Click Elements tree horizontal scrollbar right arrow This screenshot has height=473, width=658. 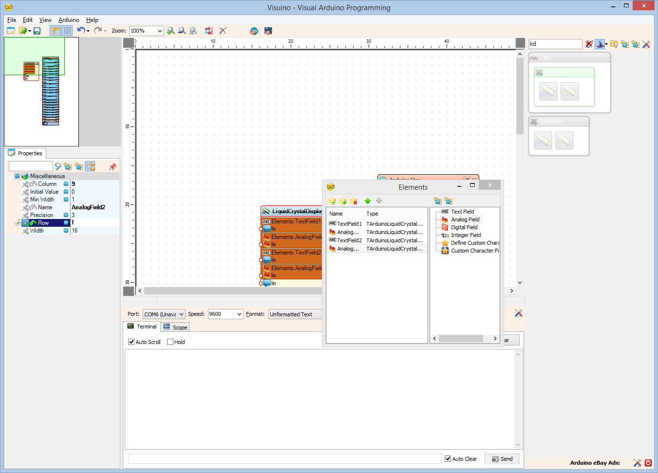pos(495,339)
